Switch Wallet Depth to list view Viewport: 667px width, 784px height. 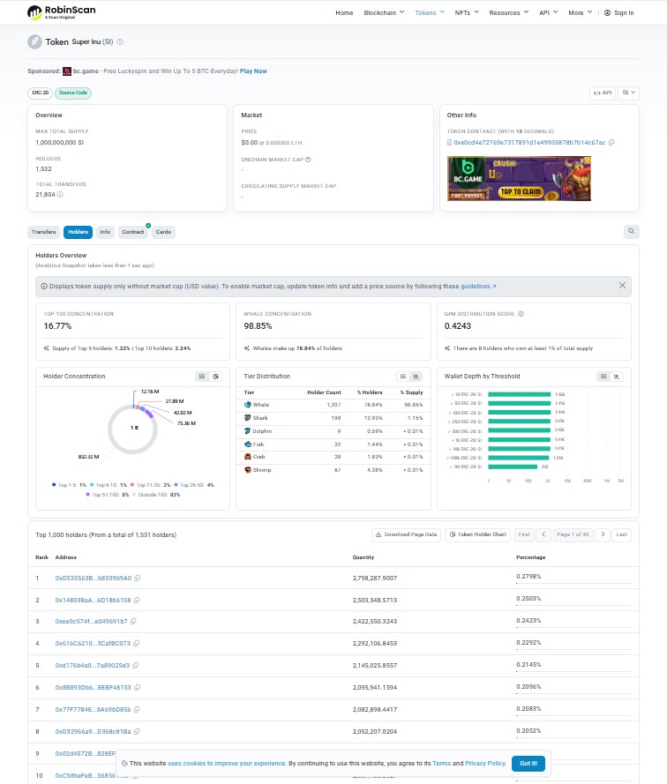pos(603,377)
